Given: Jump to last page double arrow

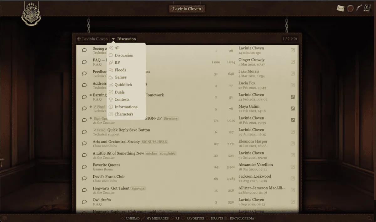Looking at the screenshot, I should (296, 39).
